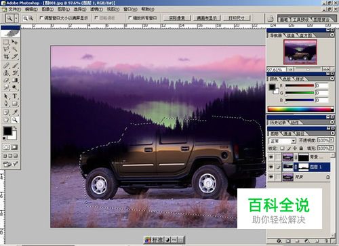Viewport: 339px width, 246px height.
Task: Select the Magic Wand tool
Action: [x=15, y=49]
